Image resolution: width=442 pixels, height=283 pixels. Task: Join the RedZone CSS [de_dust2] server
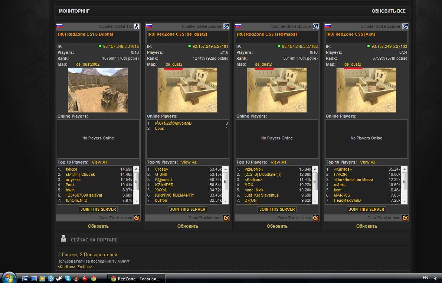tap(187, 209)
